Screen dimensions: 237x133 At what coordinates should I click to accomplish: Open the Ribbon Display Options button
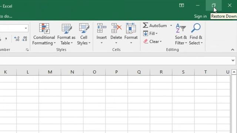[181, 6]
